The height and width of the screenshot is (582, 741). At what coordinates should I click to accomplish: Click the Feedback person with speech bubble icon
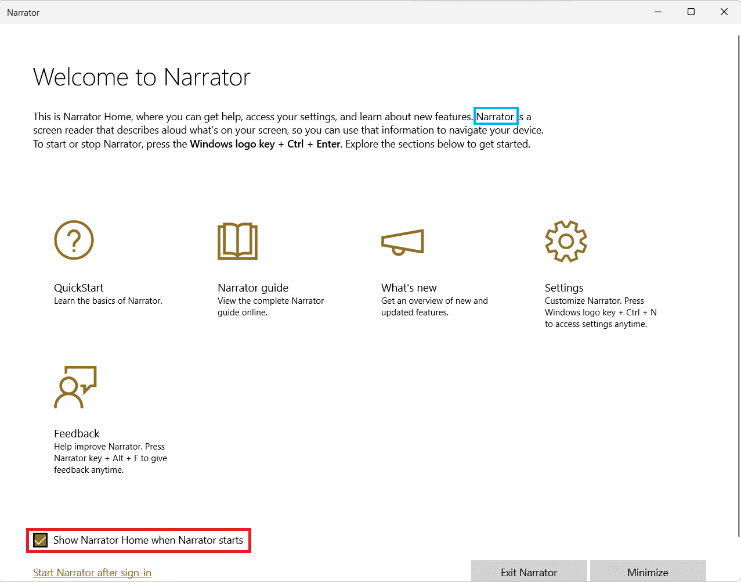coord(75,387)
